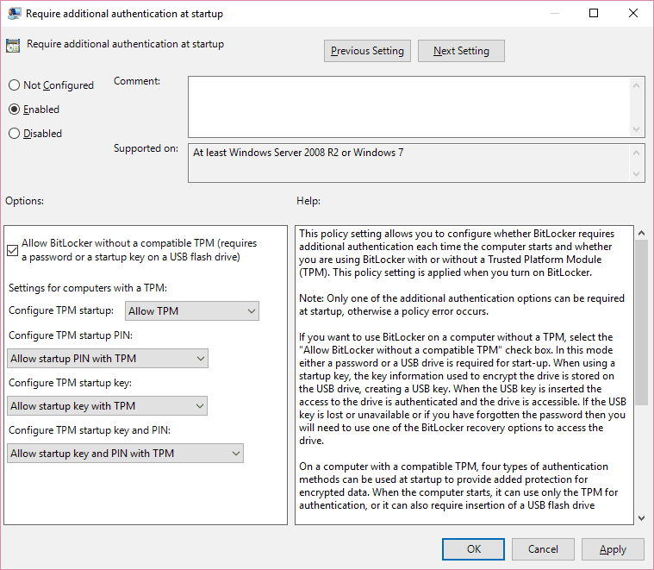Viewport: 654px width, 570px height.
Task: Open the Configure TPM startup PIN dropdown
Action: 108,359
